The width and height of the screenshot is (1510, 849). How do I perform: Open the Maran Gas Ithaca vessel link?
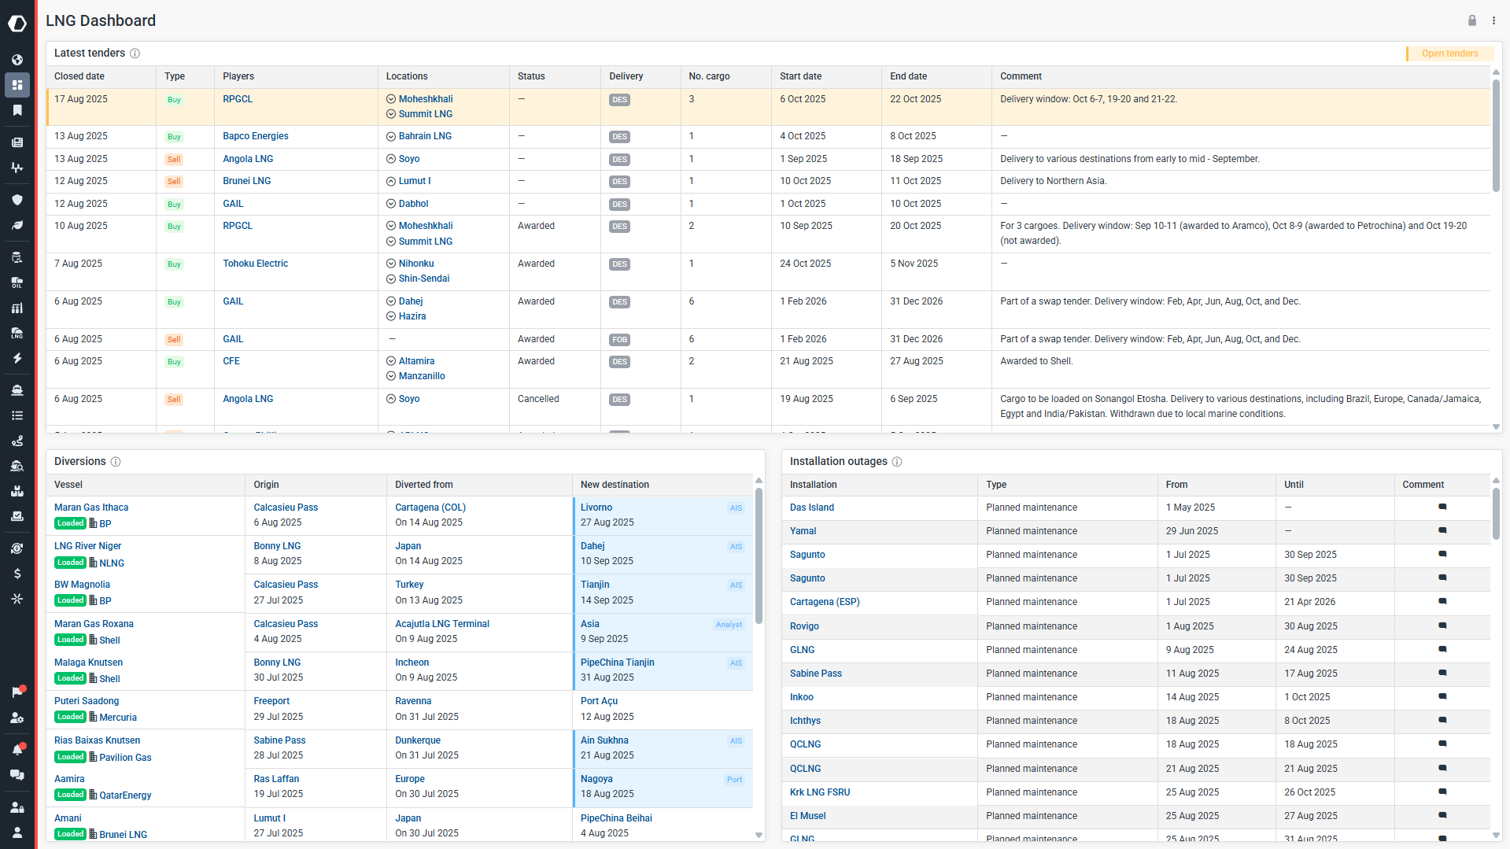91,508
